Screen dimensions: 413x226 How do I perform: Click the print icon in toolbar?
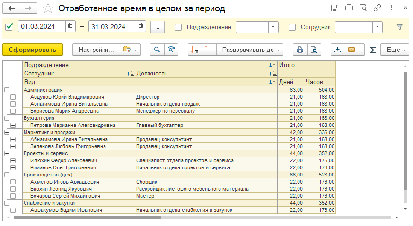(299, 50)
